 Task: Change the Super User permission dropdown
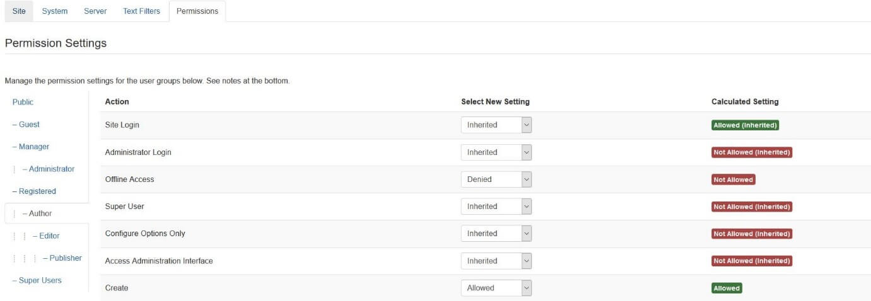point(496,207)
